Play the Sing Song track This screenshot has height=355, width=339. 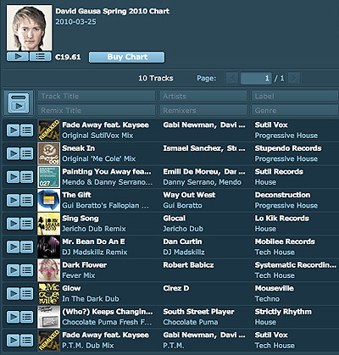pyautogui.click(x=13, y=224)
